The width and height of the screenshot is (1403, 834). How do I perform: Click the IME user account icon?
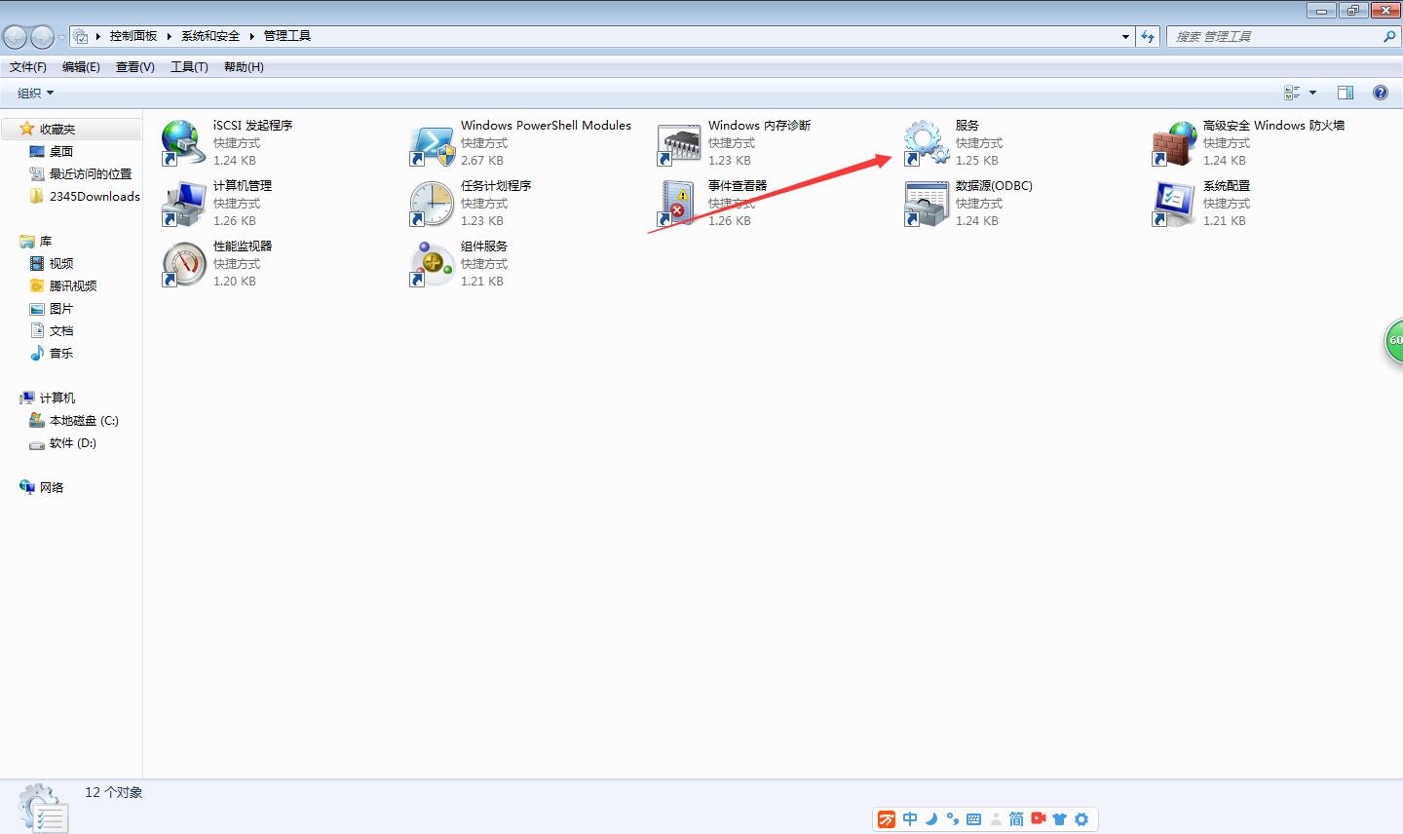pyautogui.click(x=995, y=819)
